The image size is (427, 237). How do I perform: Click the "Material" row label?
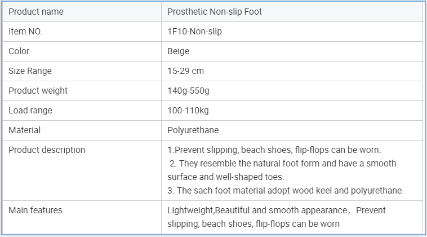point(25,130)
